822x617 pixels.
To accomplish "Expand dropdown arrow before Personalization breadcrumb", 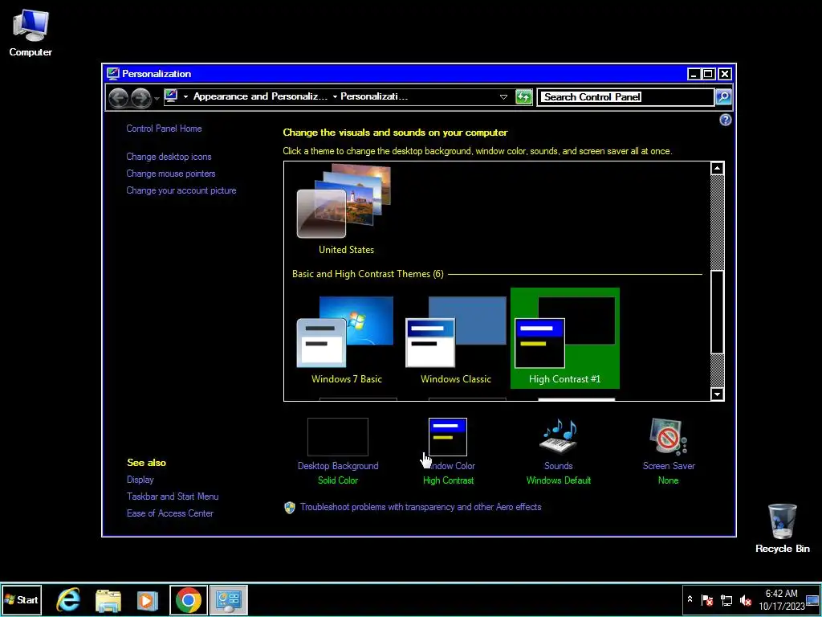I will [x=335, y=97].
